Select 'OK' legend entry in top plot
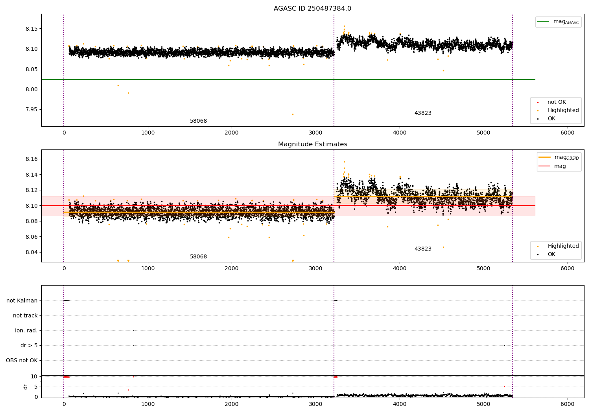Screen dimensions: 590x413 [551, 119]
